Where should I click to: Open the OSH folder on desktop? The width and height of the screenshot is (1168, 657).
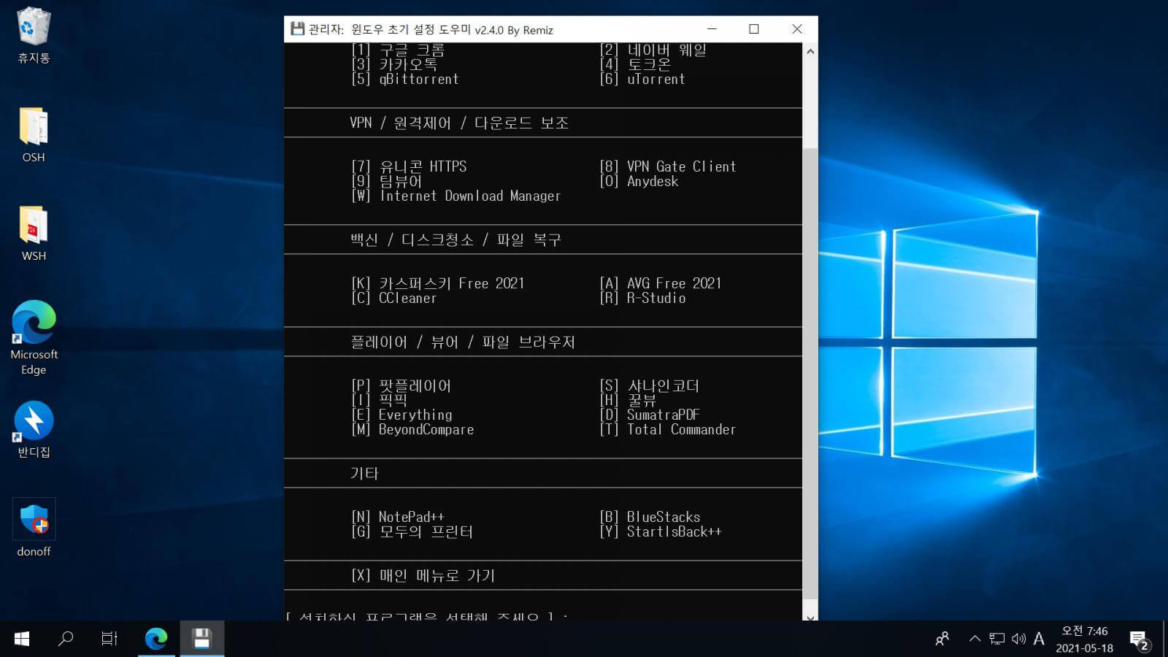coord(34,134)
